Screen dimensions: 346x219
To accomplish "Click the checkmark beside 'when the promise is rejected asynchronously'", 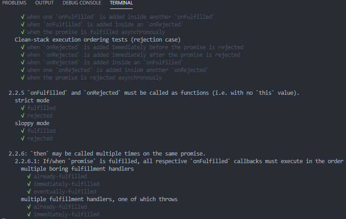I will (22, 78).
